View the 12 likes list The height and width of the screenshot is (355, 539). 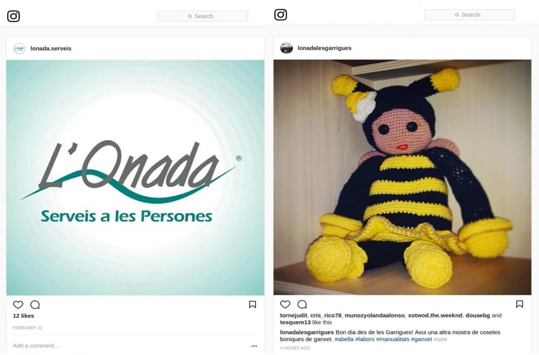pos(23,316)
